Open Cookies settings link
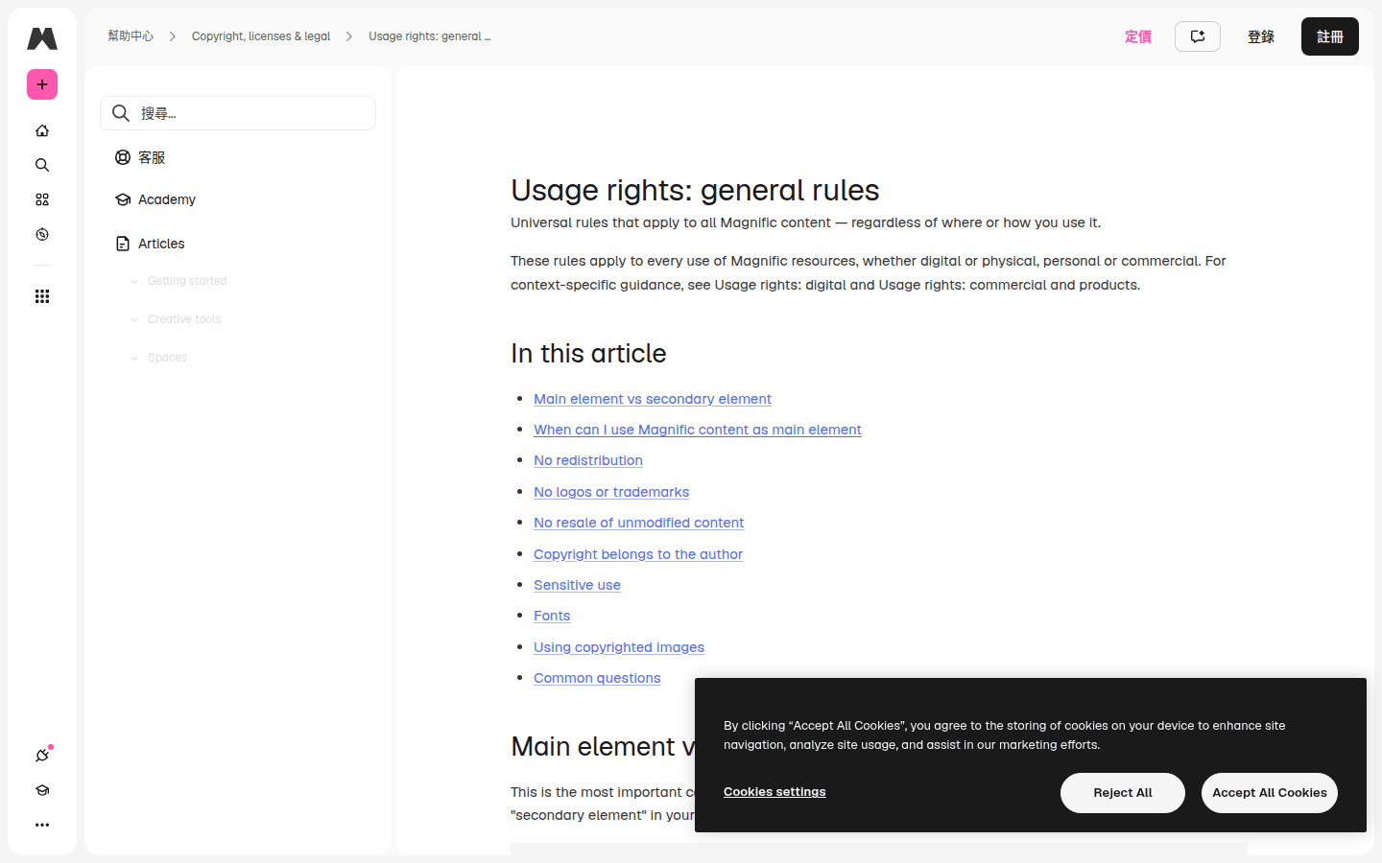The image size is (1382, 863). (774, 792)
